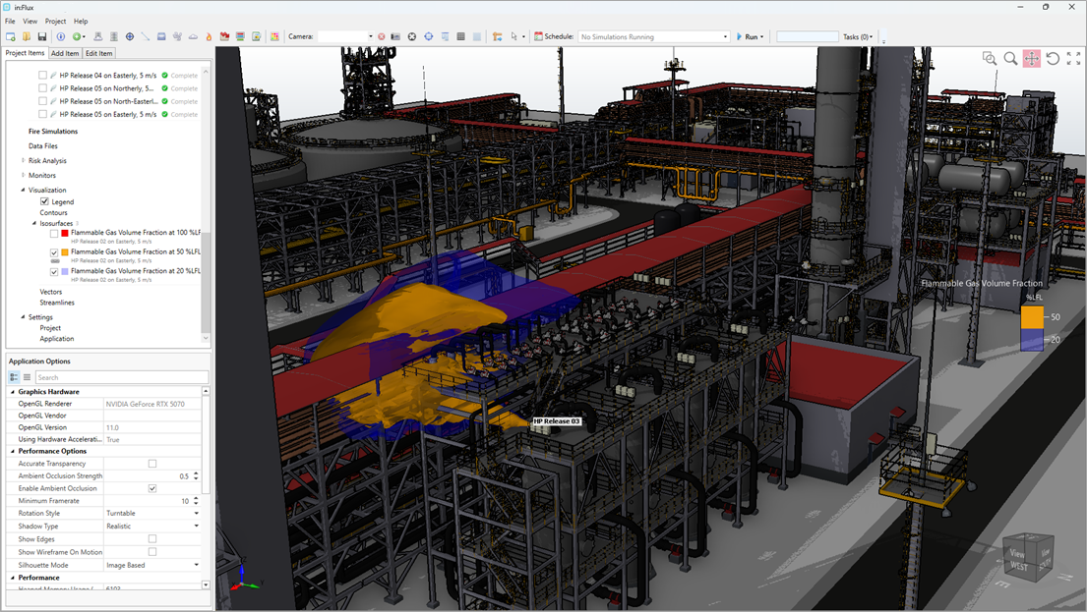The image size is (1087, 612).
Task: Switch Application Options to alphabetical list view
Action: [27, 377]
